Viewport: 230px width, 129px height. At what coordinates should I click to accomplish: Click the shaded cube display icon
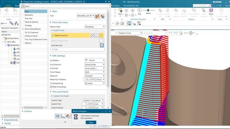point(117,23)
